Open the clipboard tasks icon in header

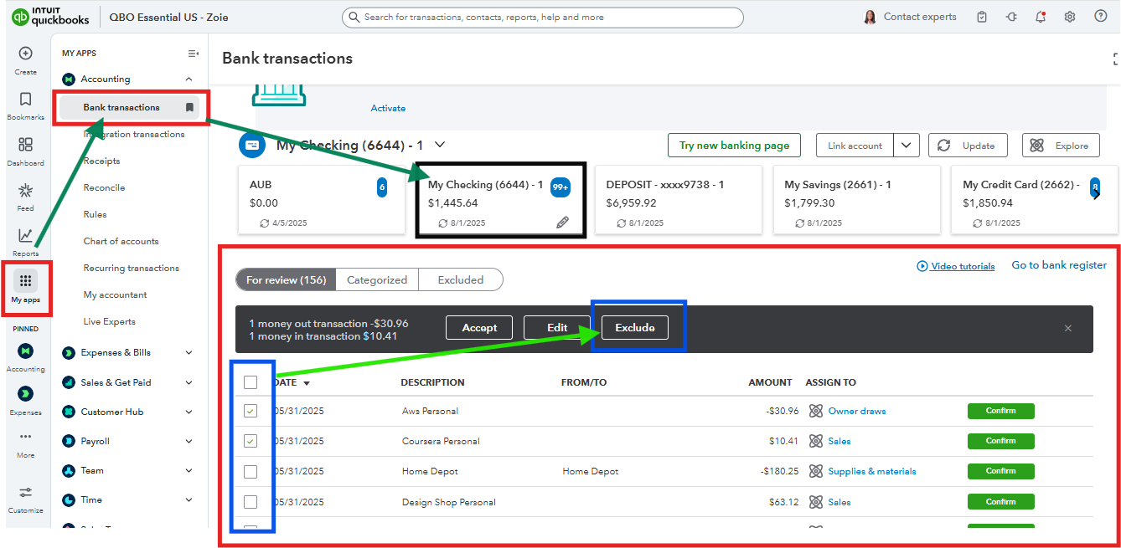click(982, 17)
